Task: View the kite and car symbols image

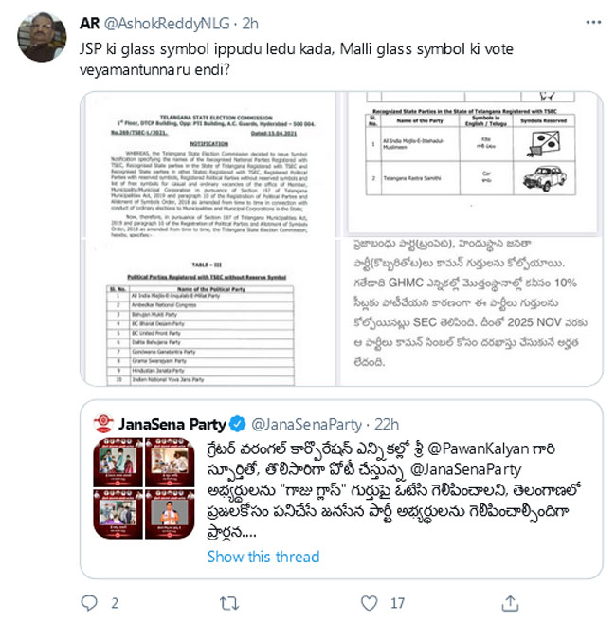Action: [x=472, y=164]
